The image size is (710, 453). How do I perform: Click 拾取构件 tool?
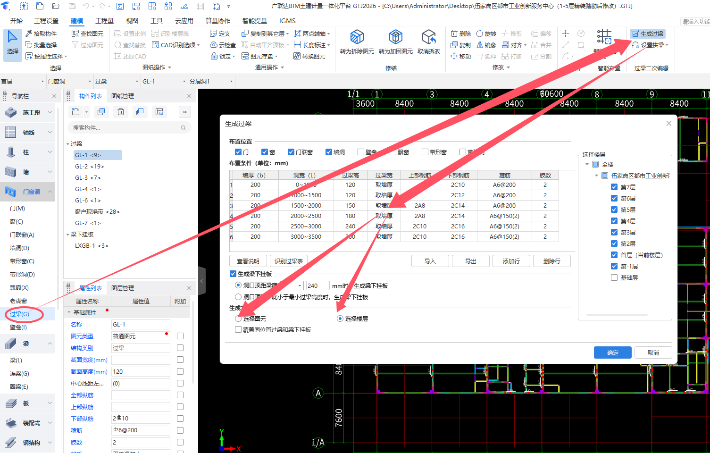(x=41, y=34)
